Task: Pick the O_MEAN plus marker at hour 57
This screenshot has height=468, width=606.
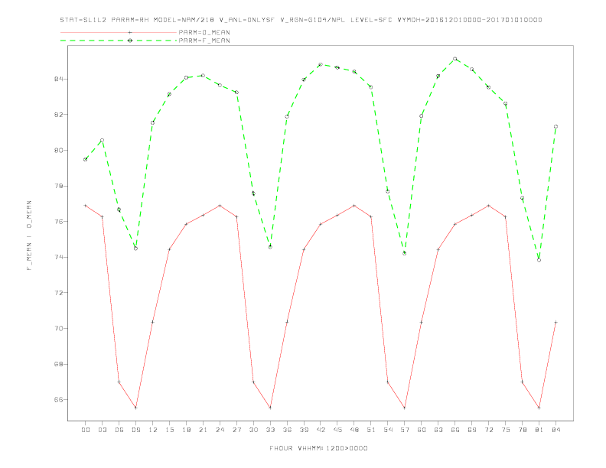Action: click(x=405, y=408)
